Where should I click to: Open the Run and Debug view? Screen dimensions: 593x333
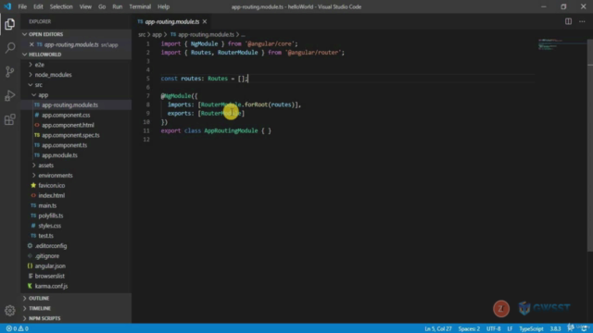(x=10, y=95)
